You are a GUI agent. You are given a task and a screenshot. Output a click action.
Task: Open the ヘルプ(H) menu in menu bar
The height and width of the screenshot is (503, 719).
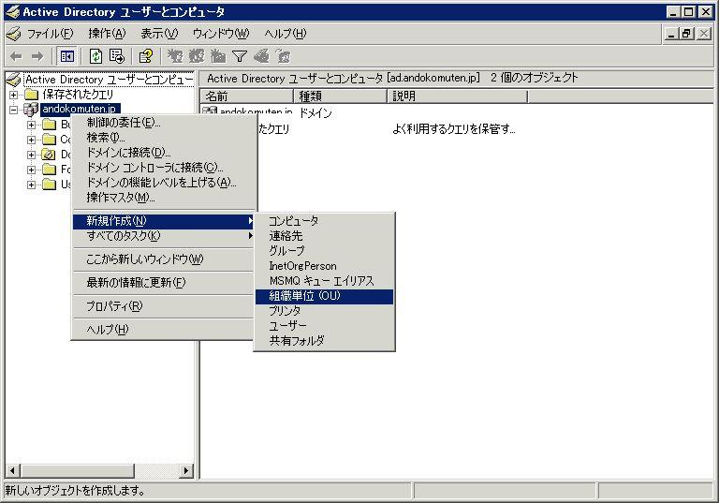click(x=286, y=34)
